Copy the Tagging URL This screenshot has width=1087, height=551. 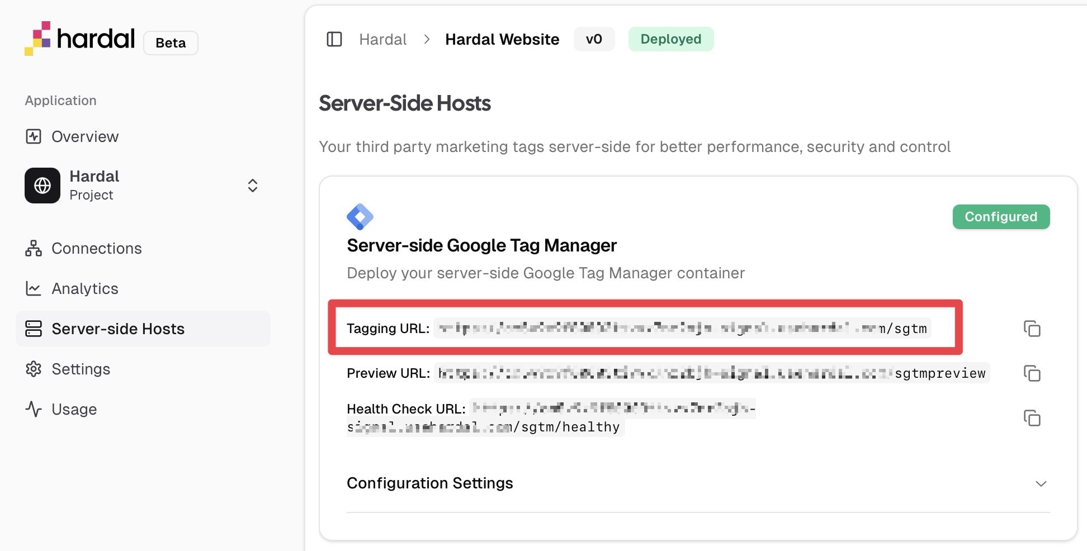pyautogui.click(x=1032, y=329)
